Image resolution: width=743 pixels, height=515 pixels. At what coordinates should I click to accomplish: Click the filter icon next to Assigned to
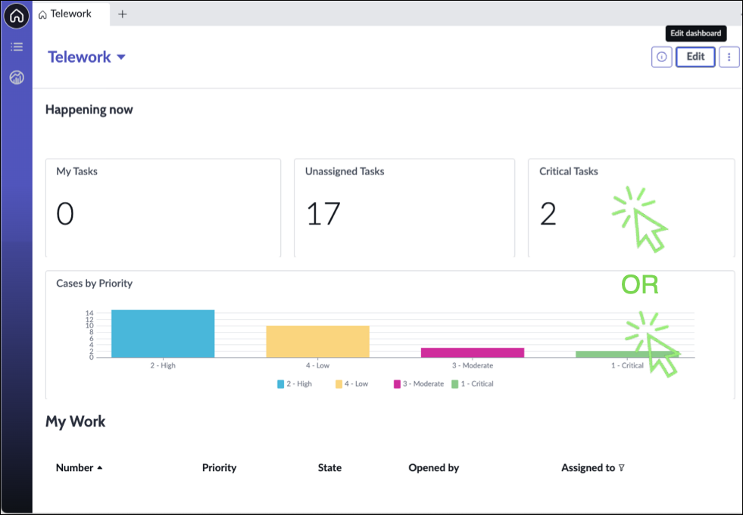point(622,468)
